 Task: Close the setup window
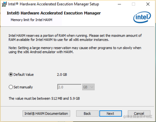click(148, 4)
